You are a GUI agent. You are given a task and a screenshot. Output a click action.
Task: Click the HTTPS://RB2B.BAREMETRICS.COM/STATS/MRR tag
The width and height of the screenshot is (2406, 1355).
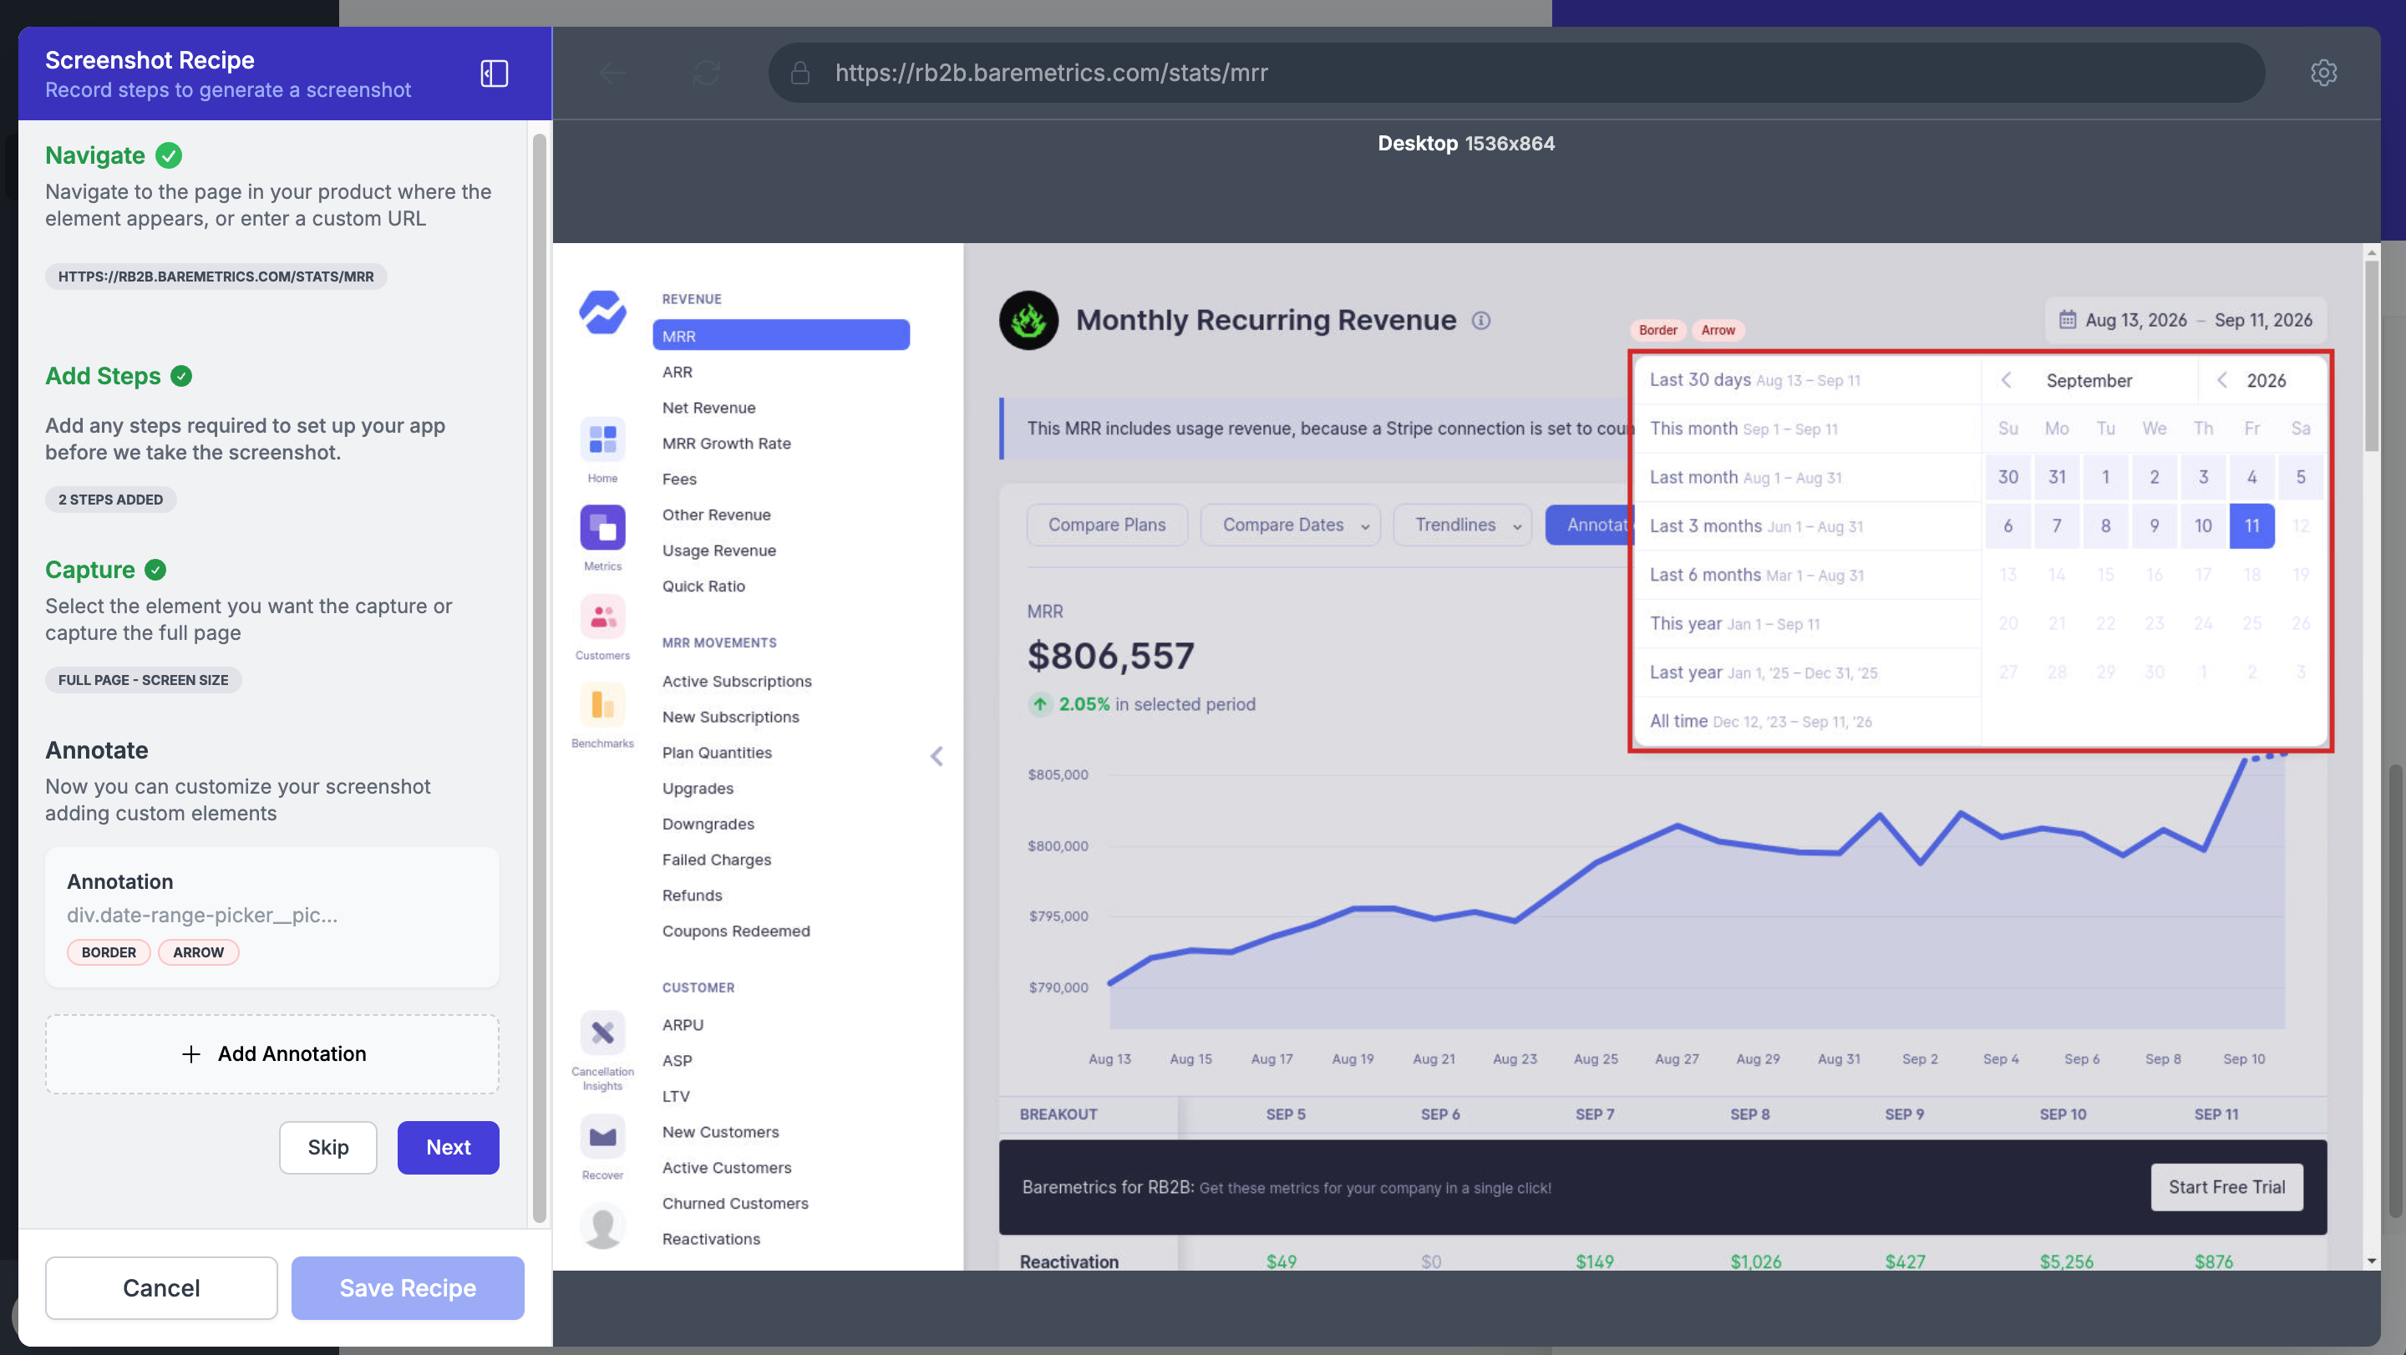[x=216, y=277]
